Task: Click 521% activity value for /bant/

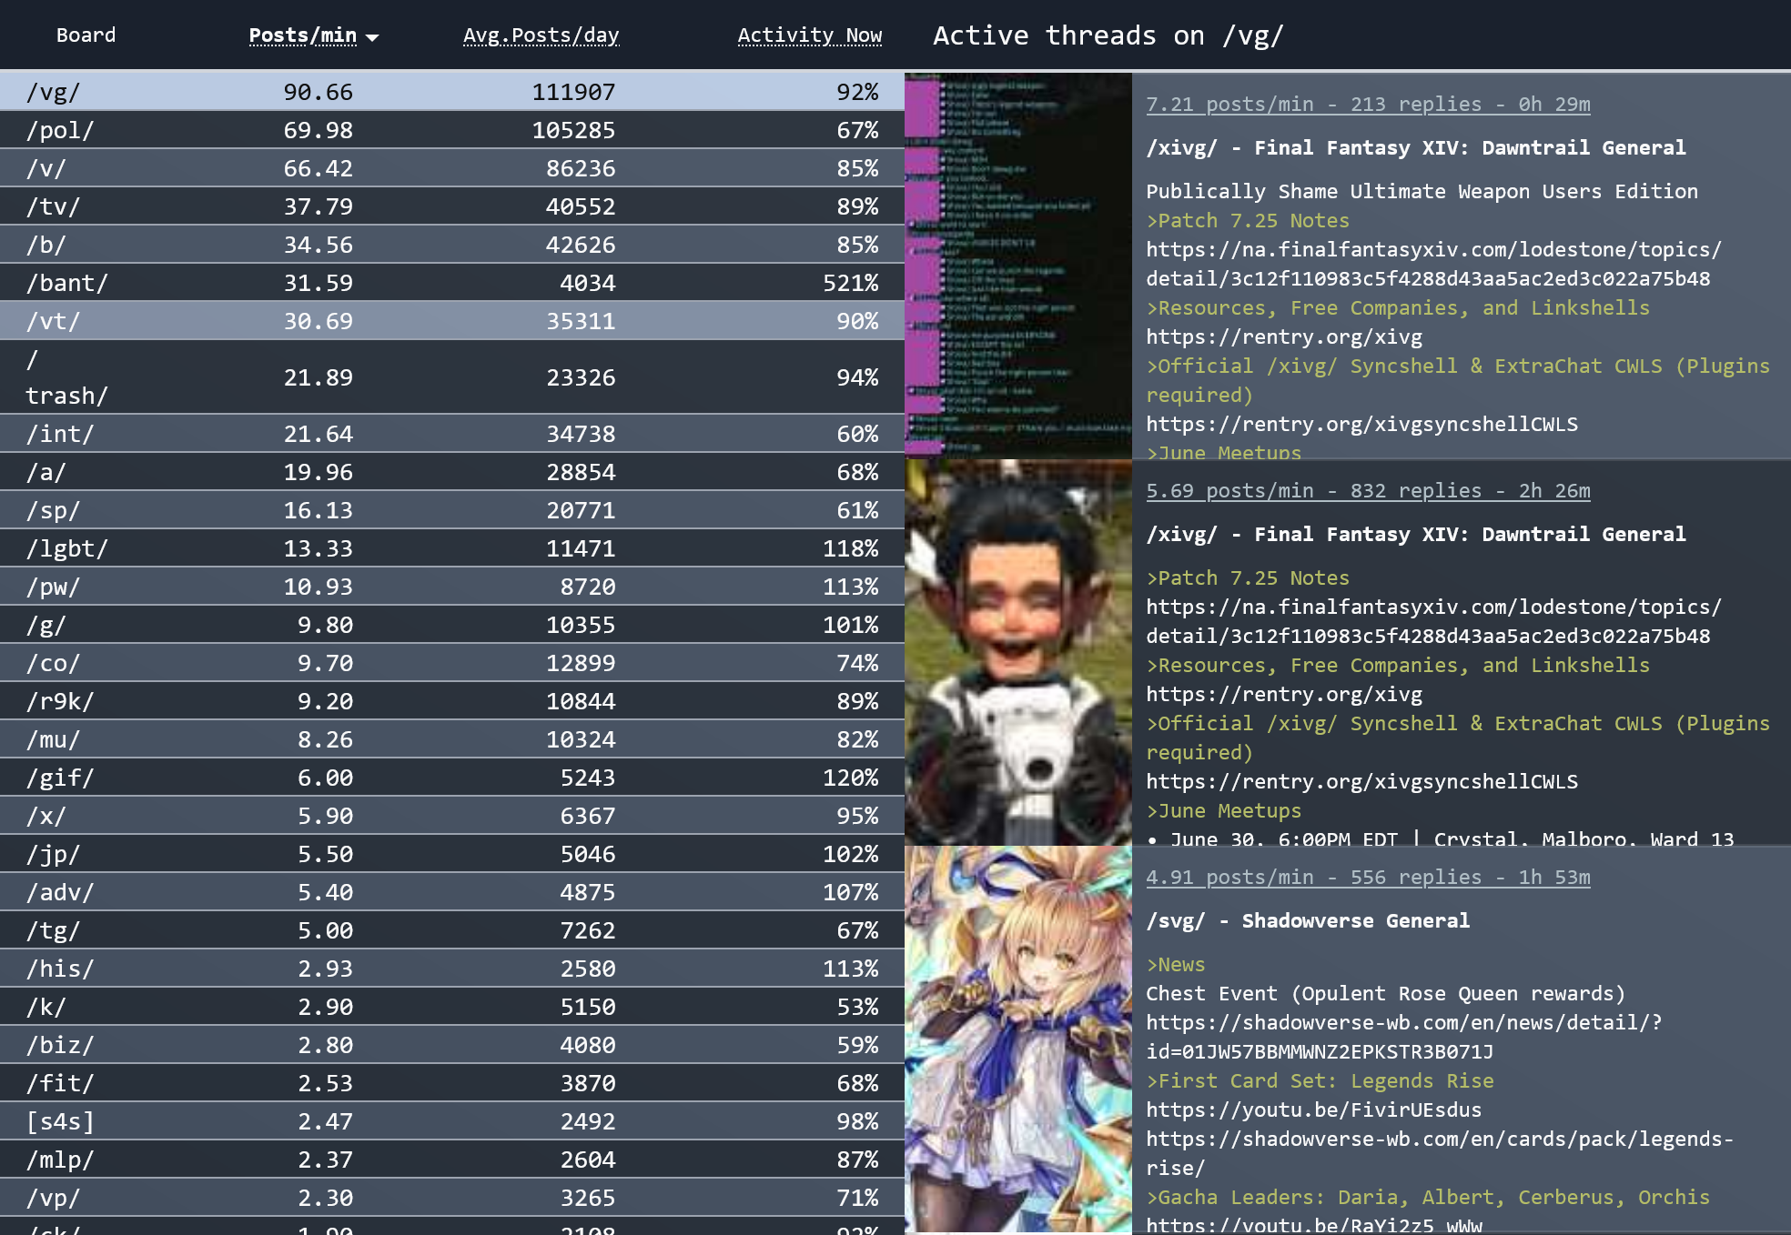Action: (850, 283)
